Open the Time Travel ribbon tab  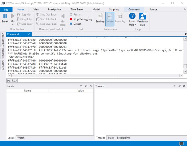coord(77,9)
